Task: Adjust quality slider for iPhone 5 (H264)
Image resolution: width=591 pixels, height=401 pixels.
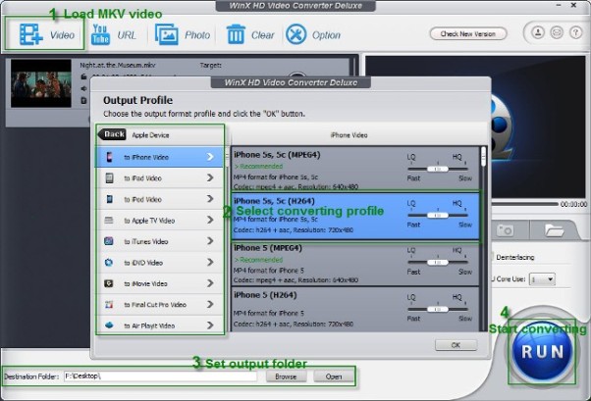Action: coord(438,309)
